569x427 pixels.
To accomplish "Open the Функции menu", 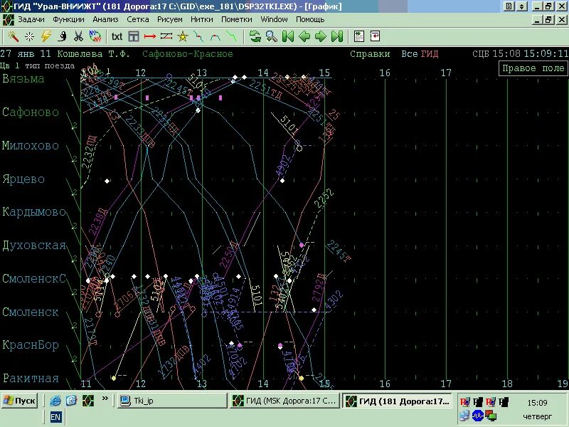I will (x=68, y=20).
